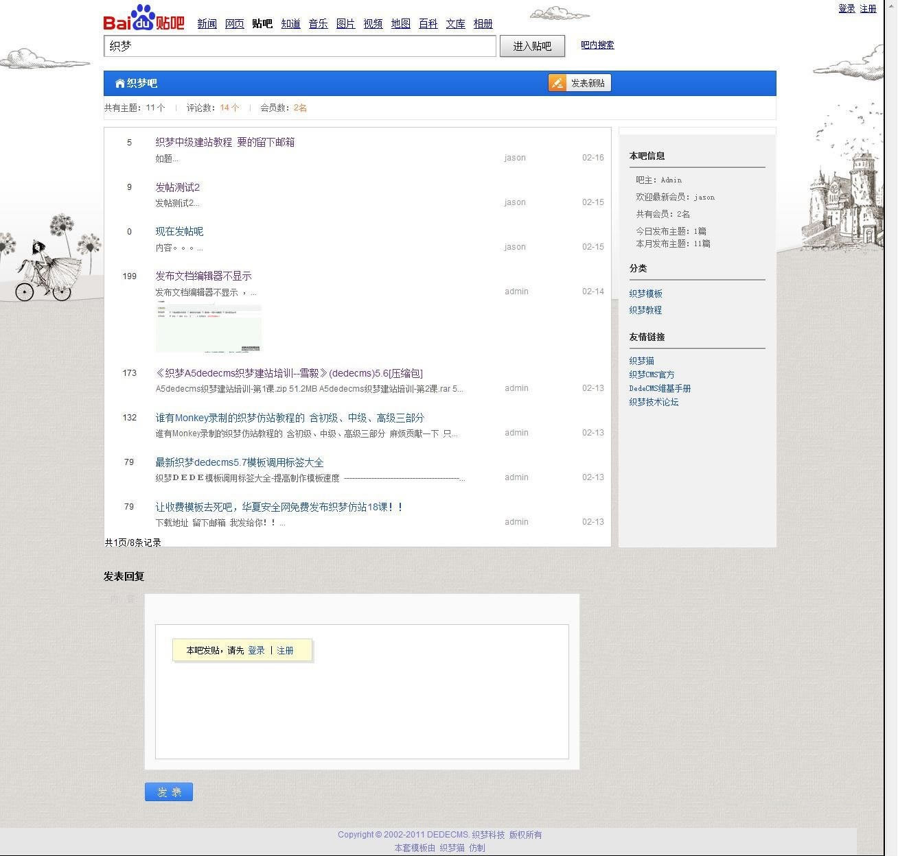This screenshot has height=856, width=898.
Task: Open the 网页 navigation link
Action: pyautogui.click(x=234, y=24)
